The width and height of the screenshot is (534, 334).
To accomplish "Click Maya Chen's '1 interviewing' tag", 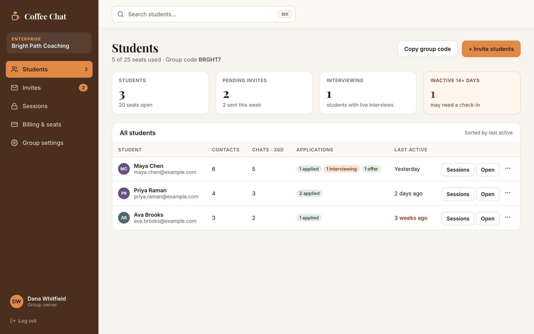I will point(341,169).
